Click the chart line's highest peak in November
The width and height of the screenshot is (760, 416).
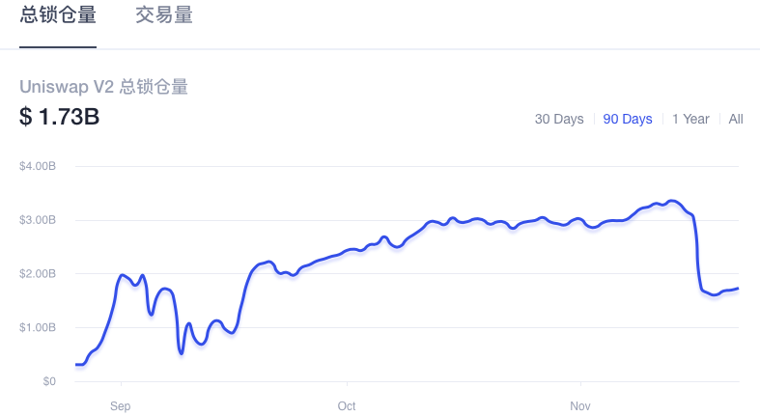672,201
